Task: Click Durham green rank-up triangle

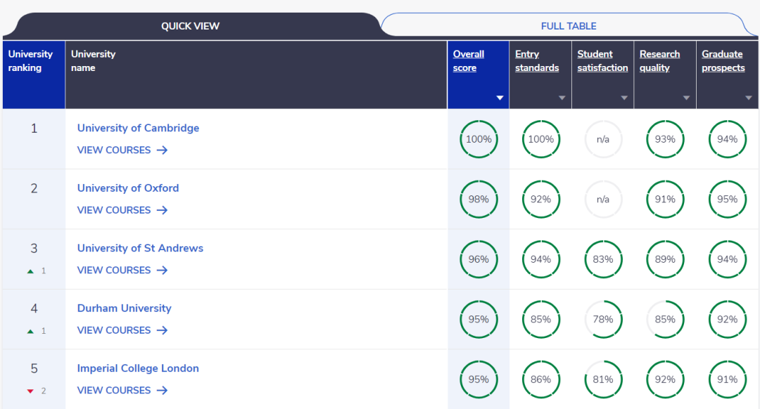Action: [30, 331]
